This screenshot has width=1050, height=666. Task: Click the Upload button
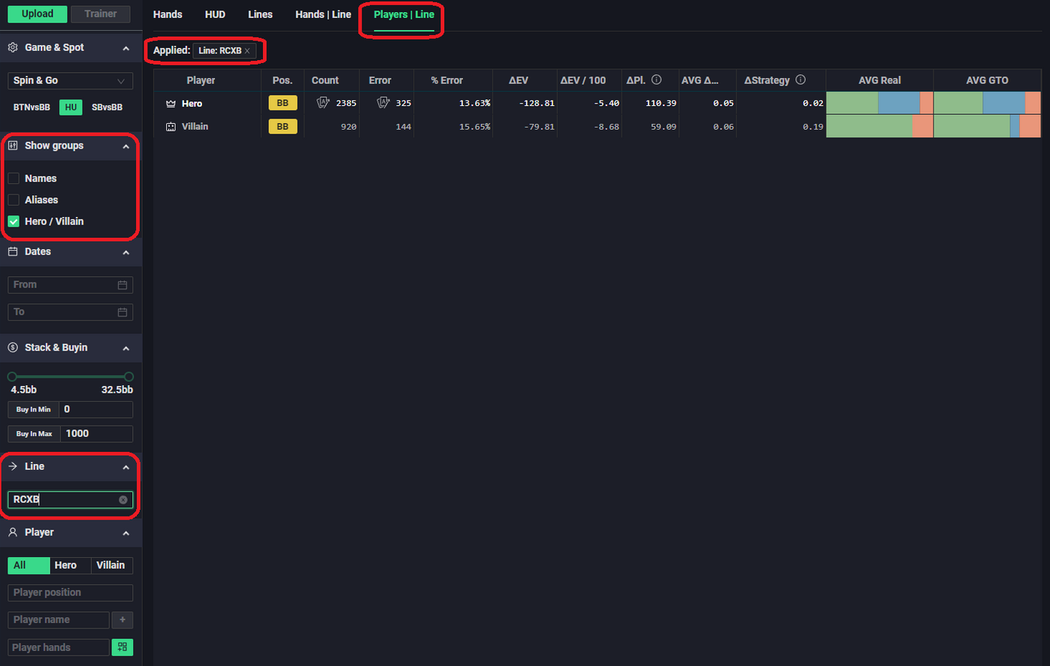point(38,14)
